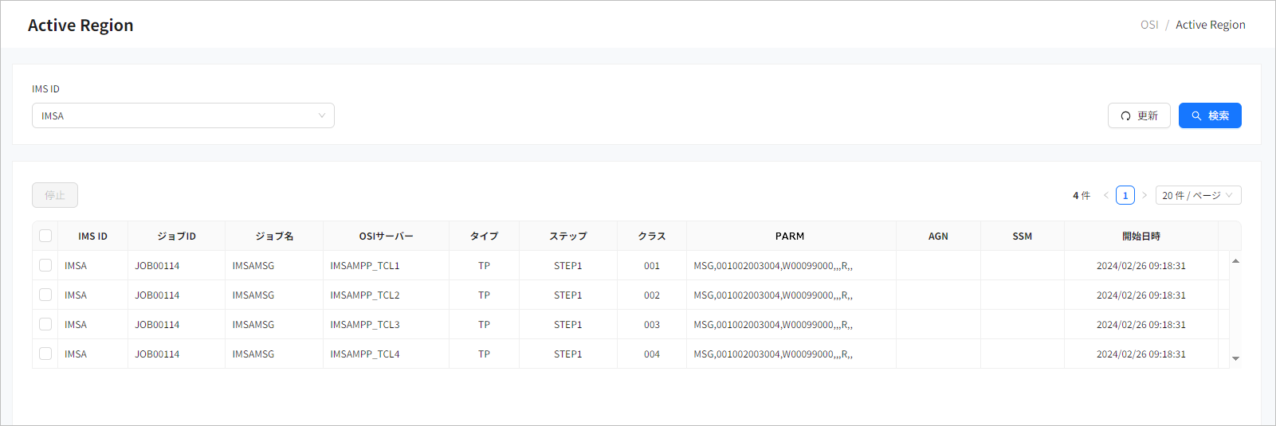This screenshot has height=426, width=1276.
Task: Expand the 20 件 / ページ page size selector
Action: (x=1197, y=195)
